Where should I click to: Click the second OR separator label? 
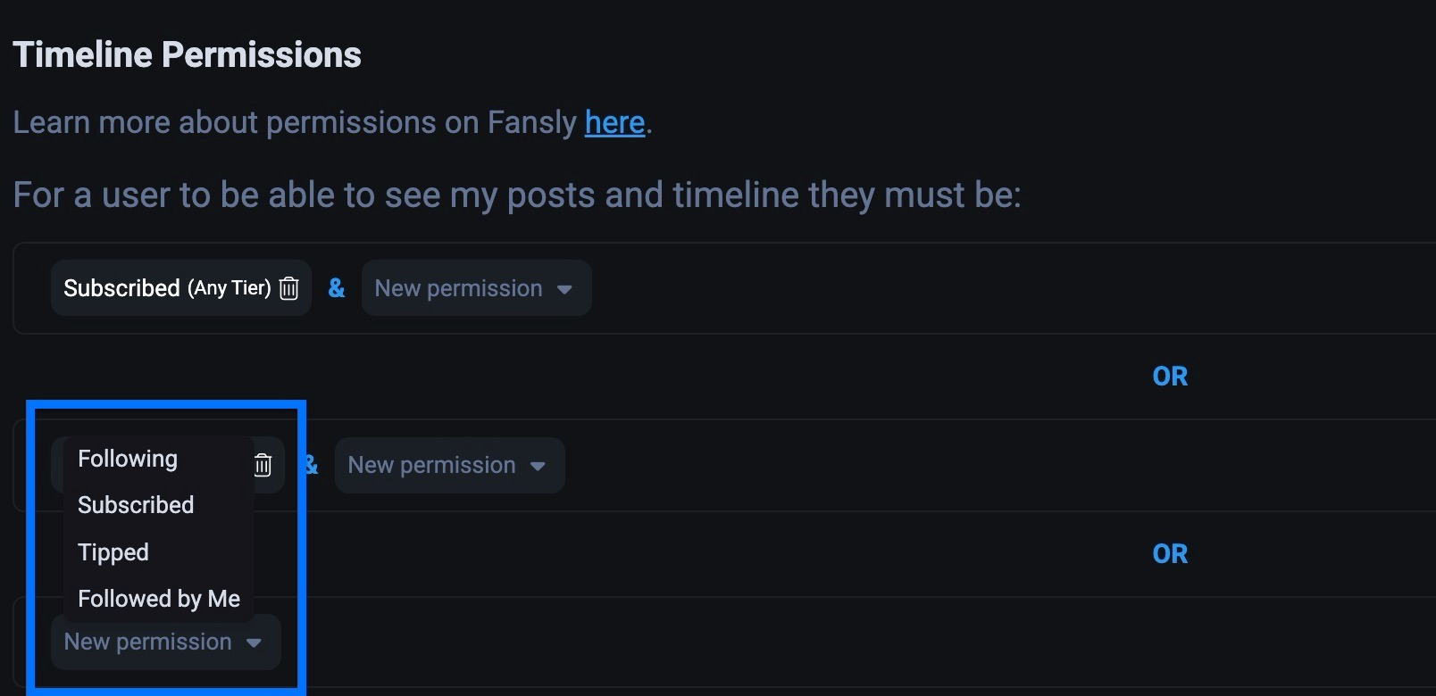pos(1169,553)
